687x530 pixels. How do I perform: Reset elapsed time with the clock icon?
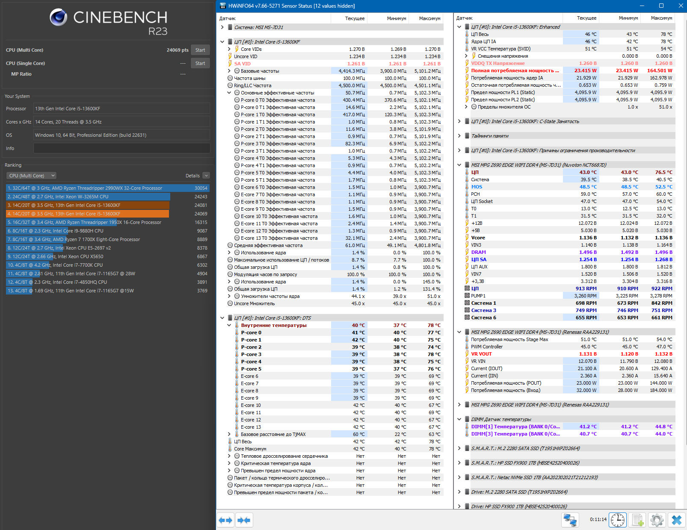click(x=618, y=520)
